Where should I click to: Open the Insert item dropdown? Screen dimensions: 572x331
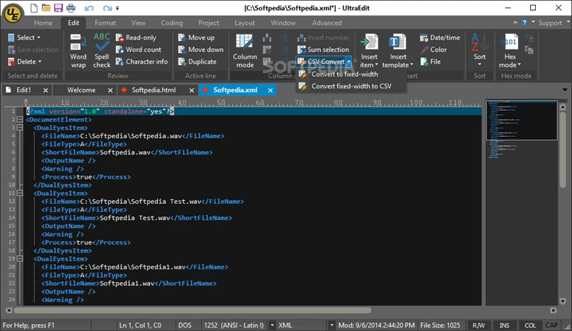369,51
